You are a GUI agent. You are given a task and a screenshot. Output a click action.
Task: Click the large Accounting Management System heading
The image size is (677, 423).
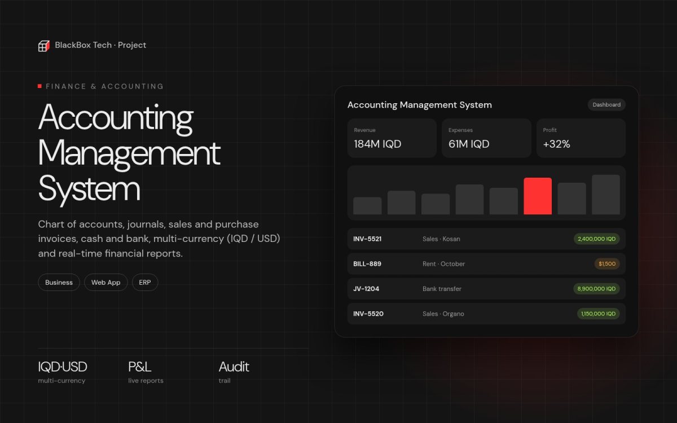click(129, 152)
